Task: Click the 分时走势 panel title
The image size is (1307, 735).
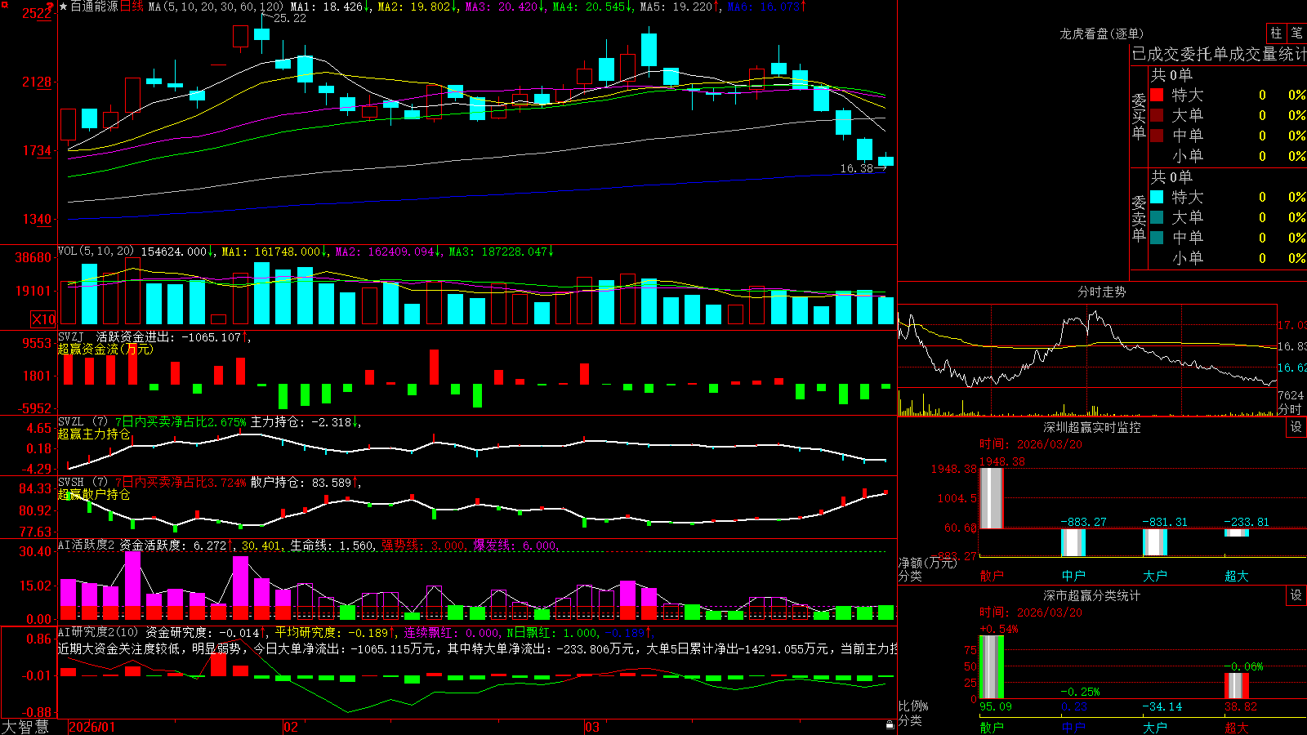Action: [1102, 292]
